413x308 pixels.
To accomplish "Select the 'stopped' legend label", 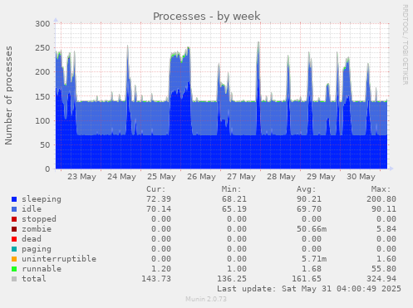I will 39,219.
